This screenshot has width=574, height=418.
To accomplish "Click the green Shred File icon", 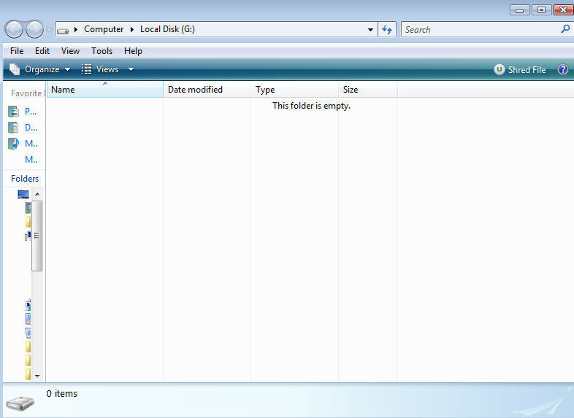I will (x=500, y=69).
